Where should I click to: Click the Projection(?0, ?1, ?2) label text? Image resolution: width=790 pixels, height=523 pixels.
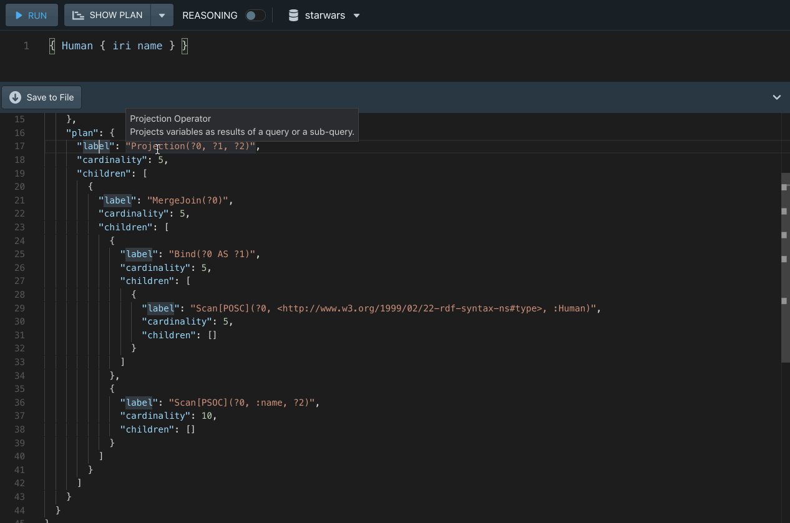click(191, 146)
